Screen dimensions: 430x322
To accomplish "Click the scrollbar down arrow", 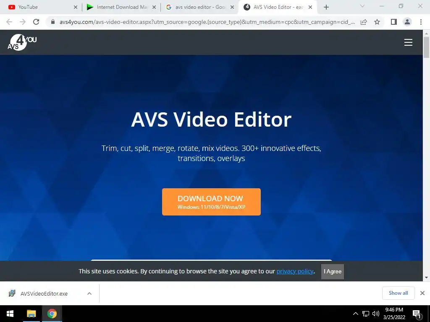I will pos(426,278).
